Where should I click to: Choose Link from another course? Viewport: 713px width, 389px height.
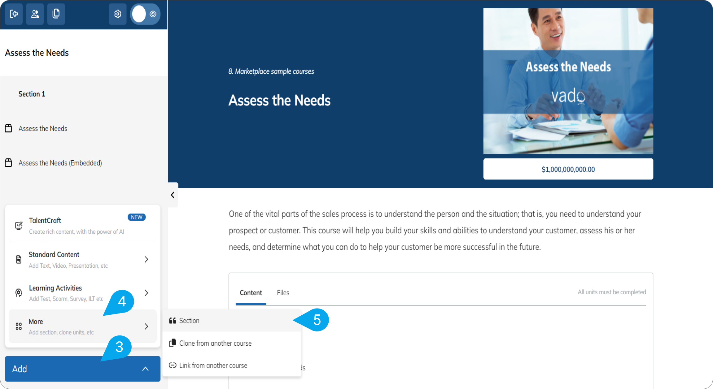pos(213,365)
